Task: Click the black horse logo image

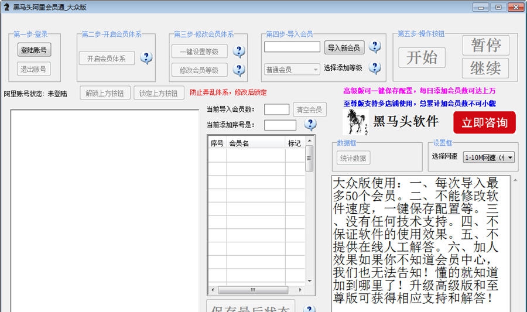Action: coord(355,122)
